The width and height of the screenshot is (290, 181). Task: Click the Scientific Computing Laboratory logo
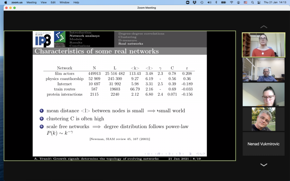click(x=59, y=39)
